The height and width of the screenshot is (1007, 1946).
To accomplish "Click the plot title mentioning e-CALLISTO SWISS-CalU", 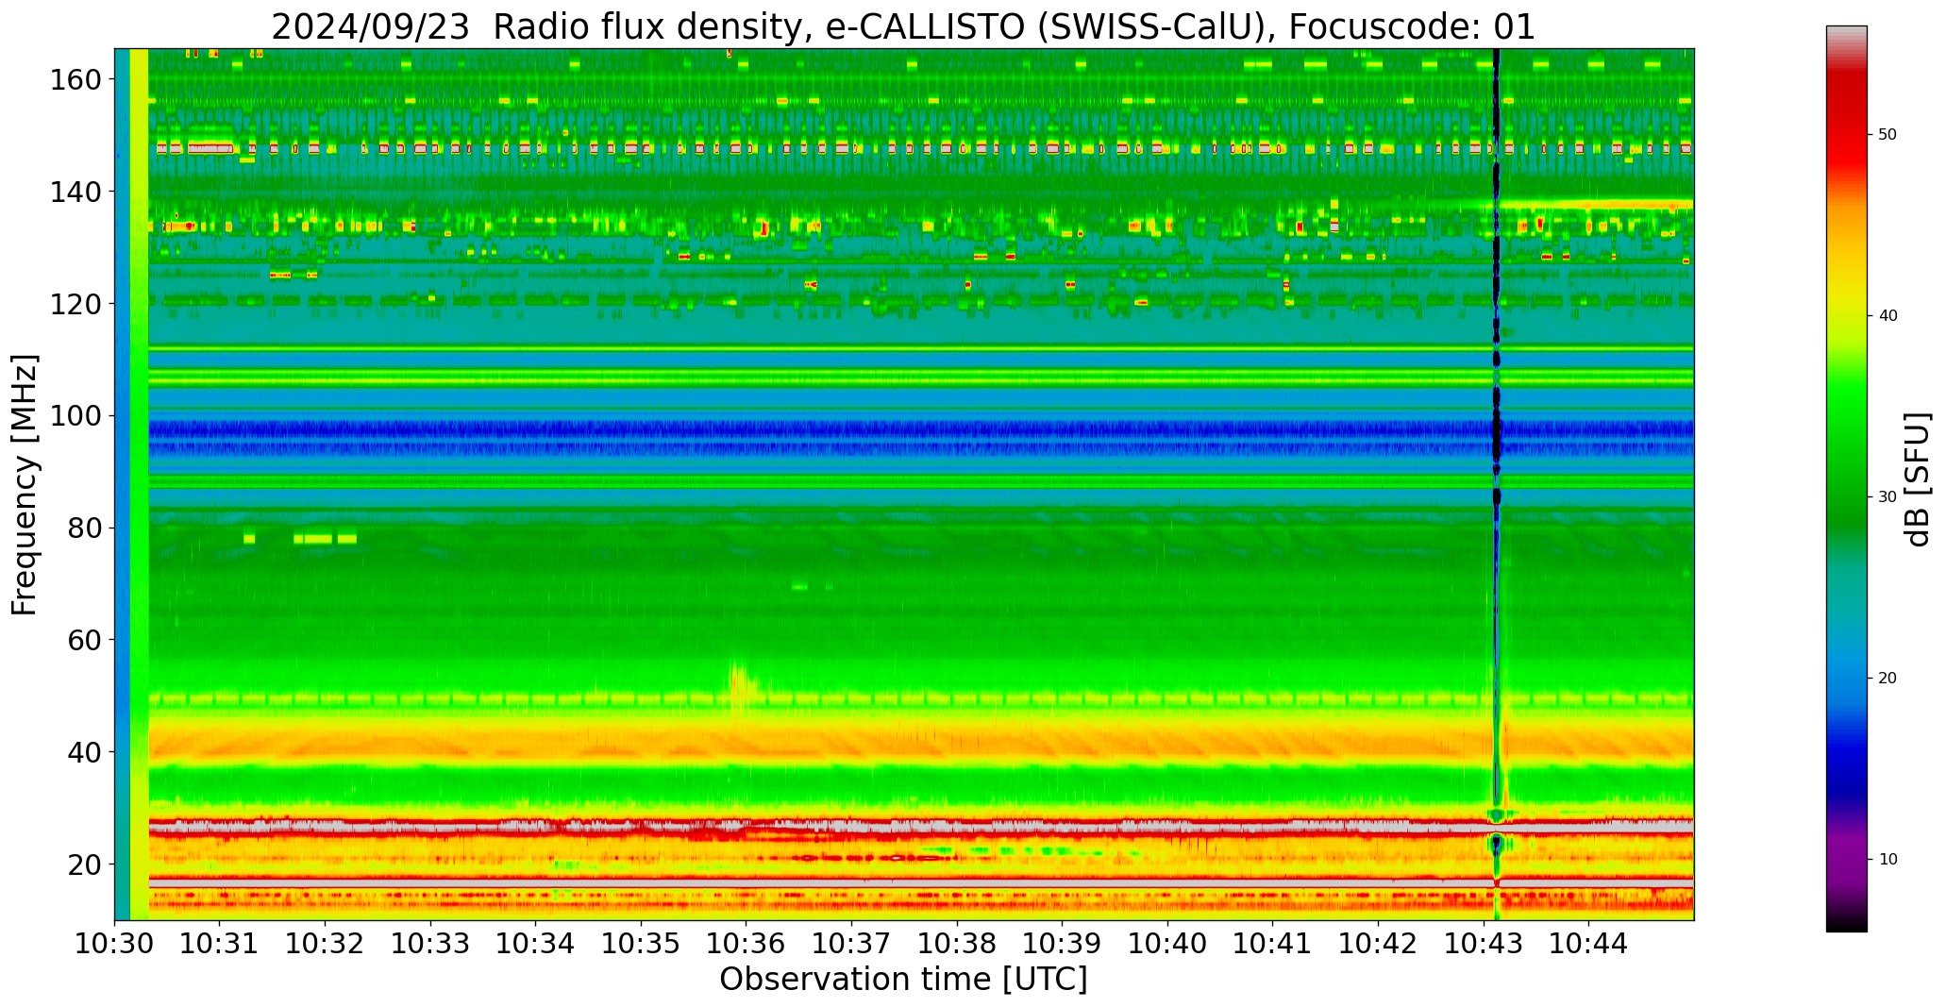I will pyautogui.click(x=903, y=26).
